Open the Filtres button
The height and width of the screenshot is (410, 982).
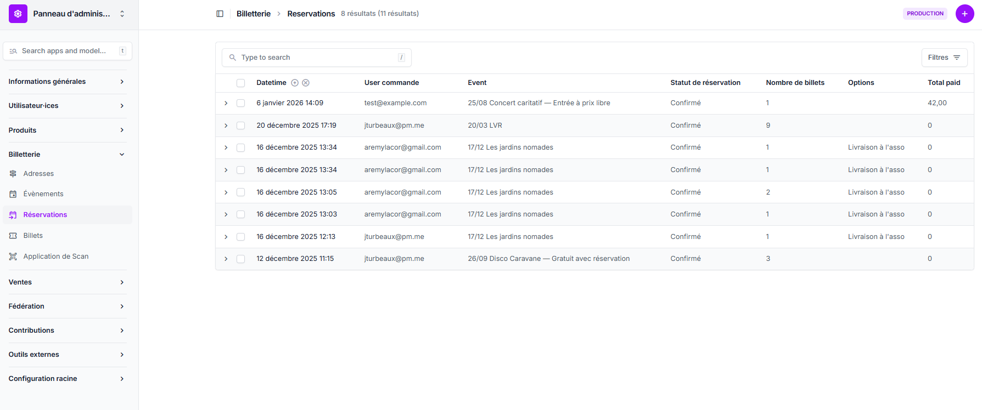point(944,58)
